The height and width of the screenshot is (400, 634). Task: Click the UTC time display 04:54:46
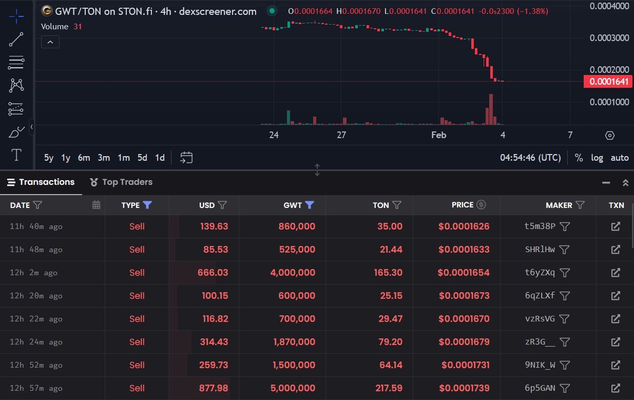pos(530,158)
